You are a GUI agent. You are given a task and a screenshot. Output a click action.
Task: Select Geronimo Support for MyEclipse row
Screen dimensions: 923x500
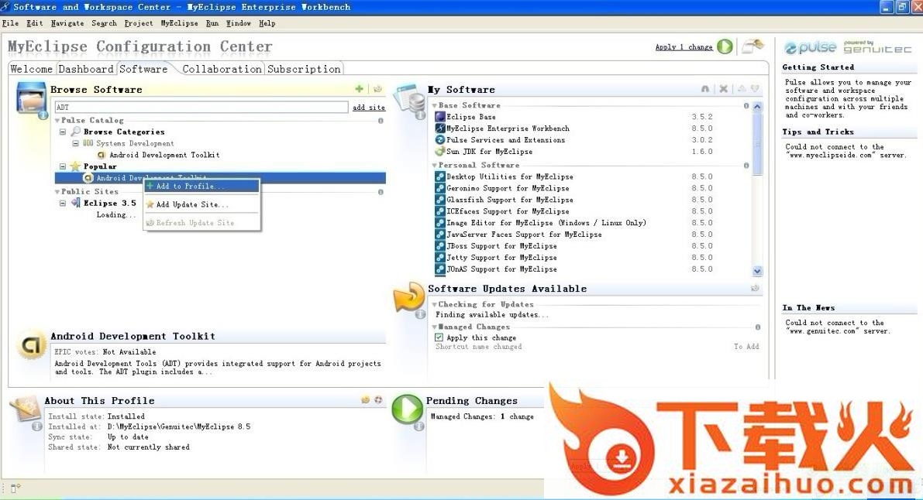coord(574,188)
